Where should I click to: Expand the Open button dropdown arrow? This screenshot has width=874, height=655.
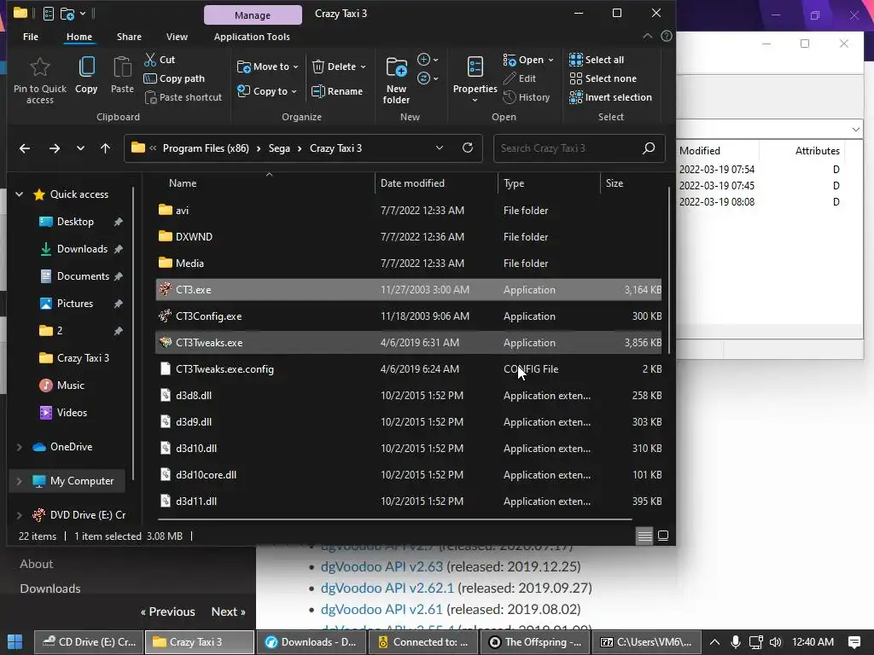pyautogui.click(x=551, y=61)
